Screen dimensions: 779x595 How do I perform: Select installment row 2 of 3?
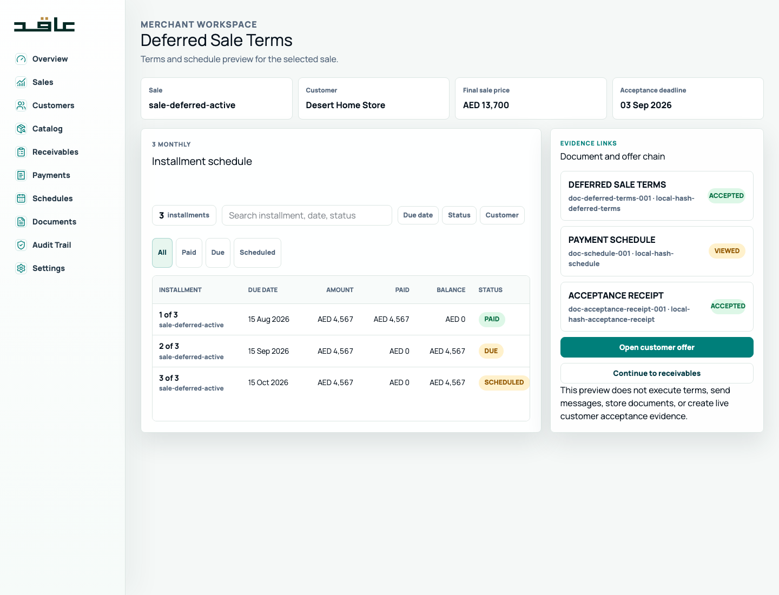click(341, 351)
